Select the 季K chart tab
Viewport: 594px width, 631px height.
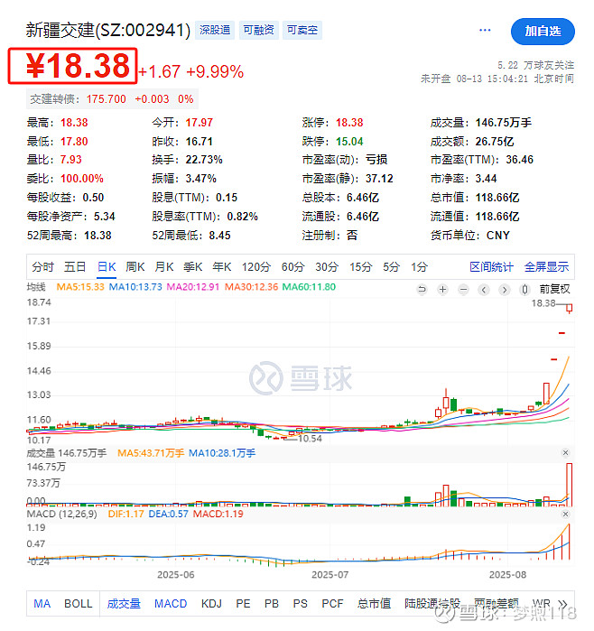tap(193, 267)
